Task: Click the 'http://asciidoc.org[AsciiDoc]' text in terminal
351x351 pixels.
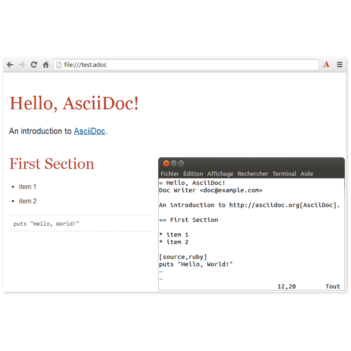Action: 283,205
